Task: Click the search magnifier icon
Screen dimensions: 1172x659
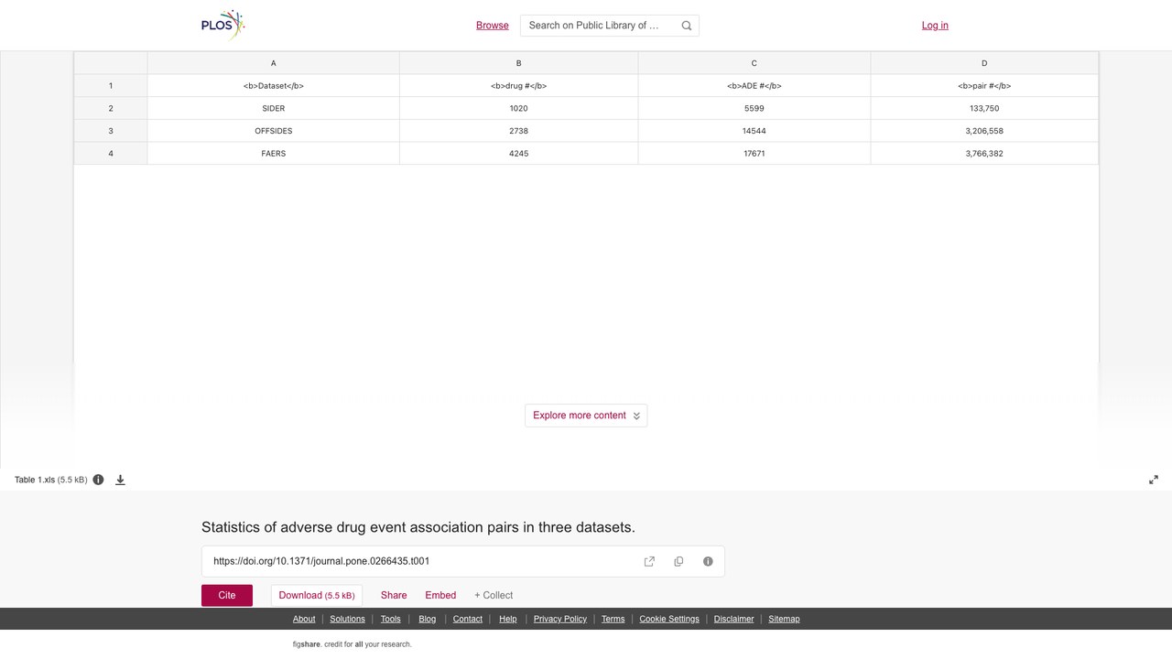Action: pyautogui.click(x=687, y=26)
